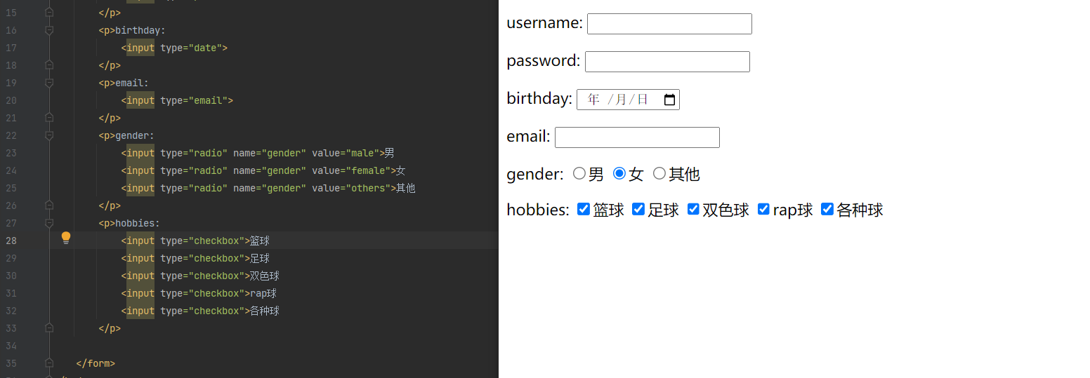Click line number 34 in the gutter

pyautogui.click(x=11, y=346)
